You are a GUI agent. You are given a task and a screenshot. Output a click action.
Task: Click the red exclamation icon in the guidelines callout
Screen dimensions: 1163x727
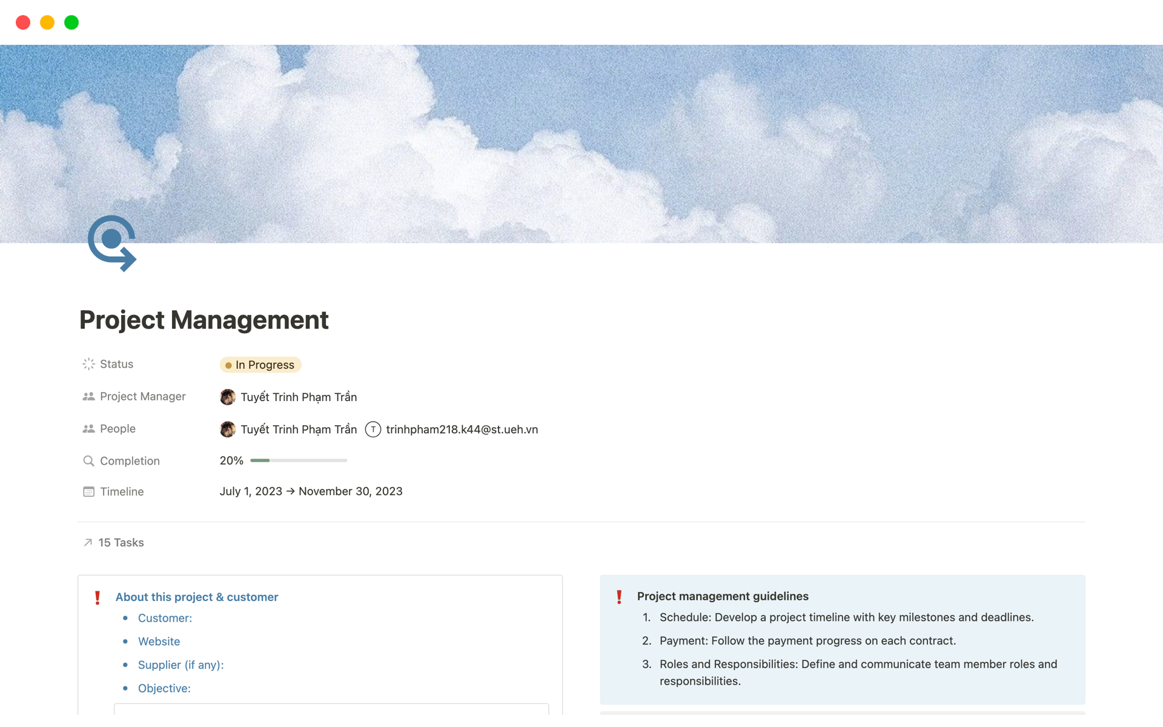coord(618,596)
